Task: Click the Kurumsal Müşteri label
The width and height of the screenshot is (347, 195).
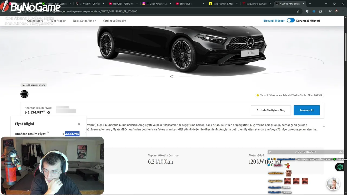Action: [308, 21]
